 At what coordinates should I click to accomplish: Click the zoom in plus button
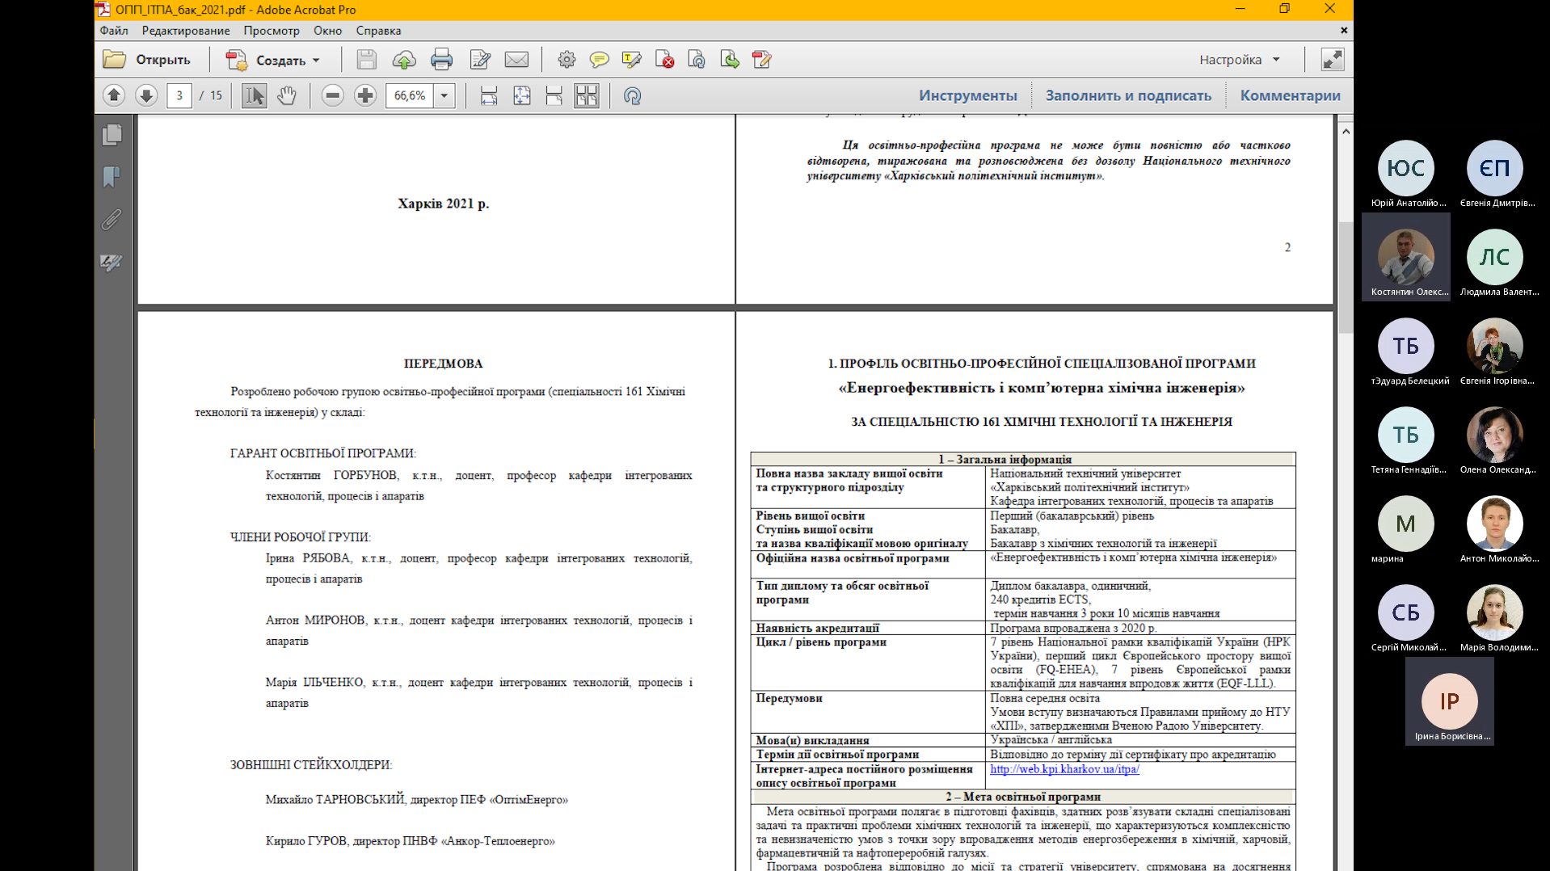click(365, 95)
